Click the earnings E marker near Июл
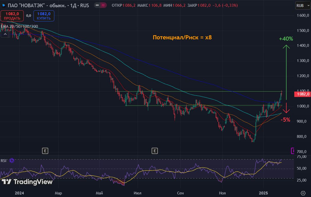 [155, 151]
